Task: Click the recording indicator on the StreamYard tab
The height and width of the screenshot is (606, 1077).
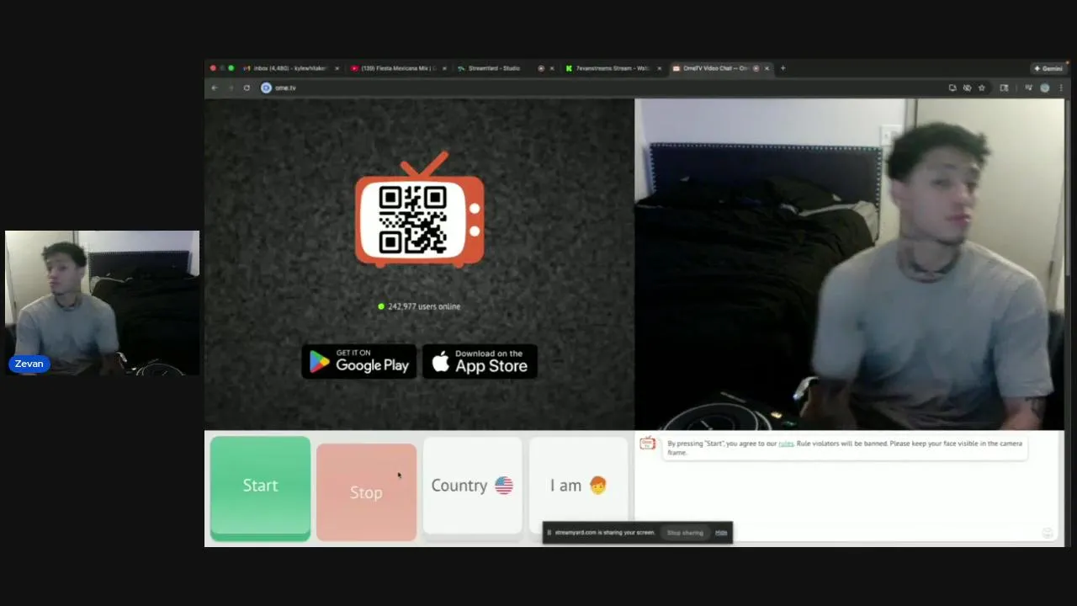Action: click(541, 68)
